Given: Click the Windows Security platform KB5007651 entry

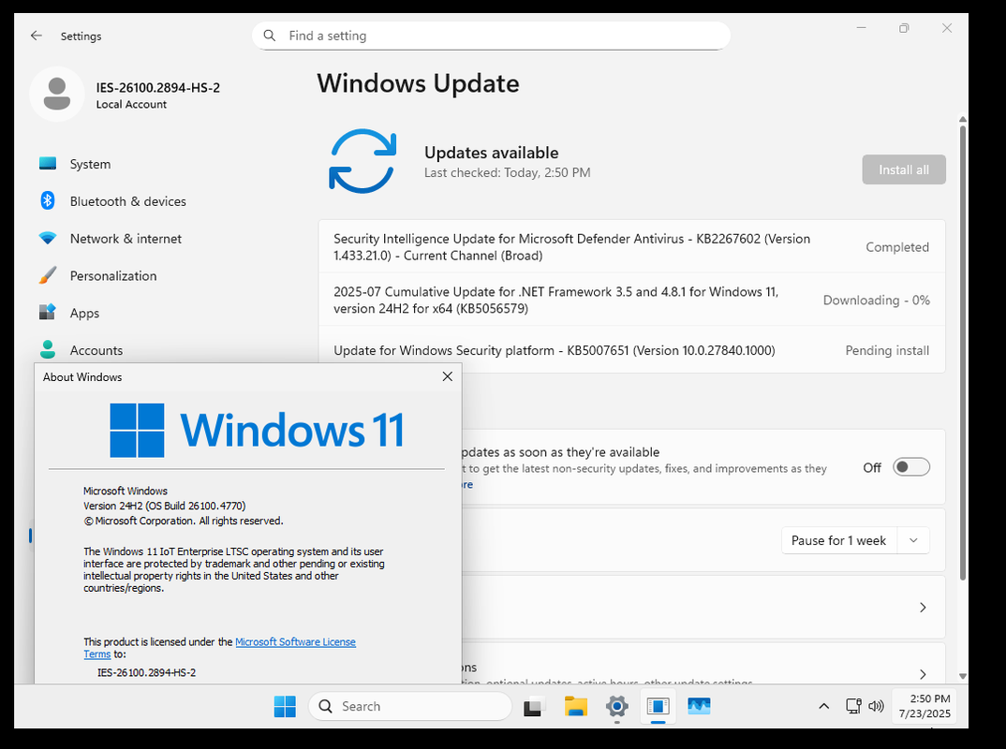Looking at the screenshot, I should pyautogui.click(x=631, y=350).
